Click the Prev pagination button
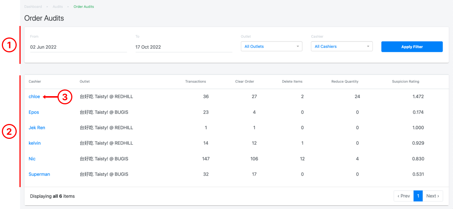This screenshot has width=453, height=209. pos(403,196)
